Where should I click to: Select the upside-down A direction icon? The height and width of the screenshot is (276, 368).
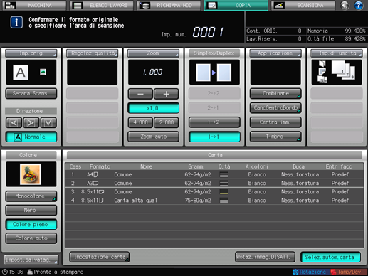click(48, 122)
